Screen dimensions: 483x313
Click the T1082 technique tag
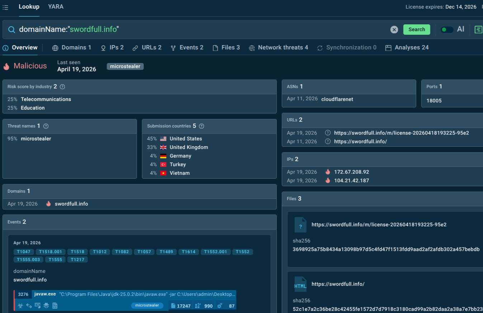pyautogui.click(x=122, y=252)
